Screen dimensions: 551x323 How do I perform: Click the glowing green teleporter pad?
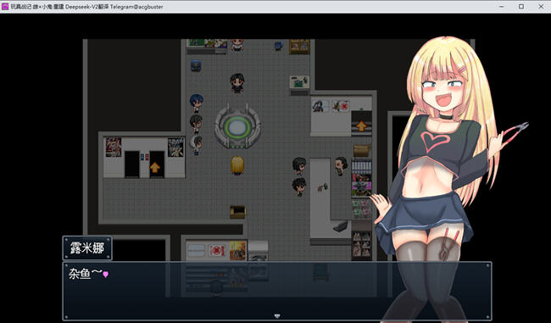point(237,127)
